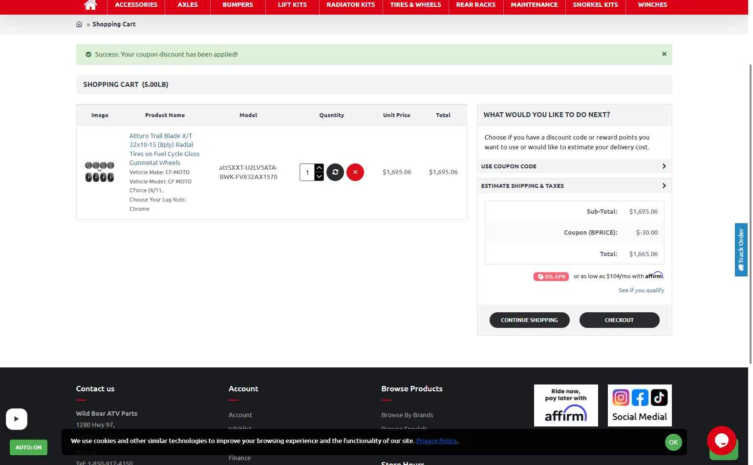Open the footer Finance link

(239, 458)
